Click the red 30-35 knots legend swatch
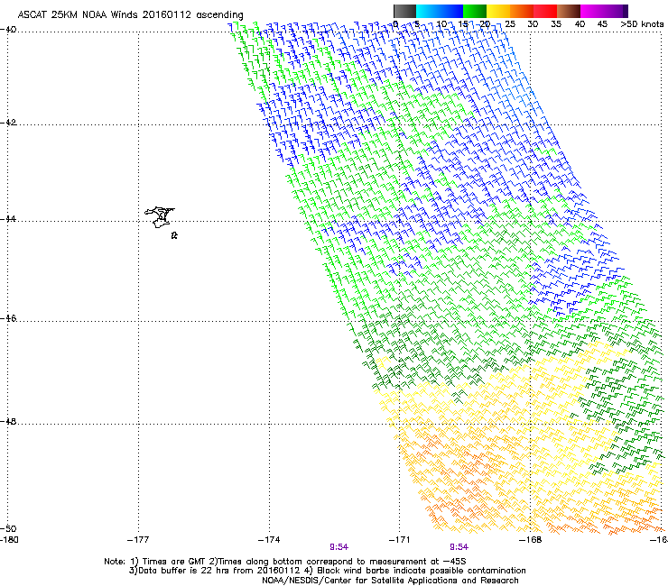 pyautogui.click(x=545, y=11)
